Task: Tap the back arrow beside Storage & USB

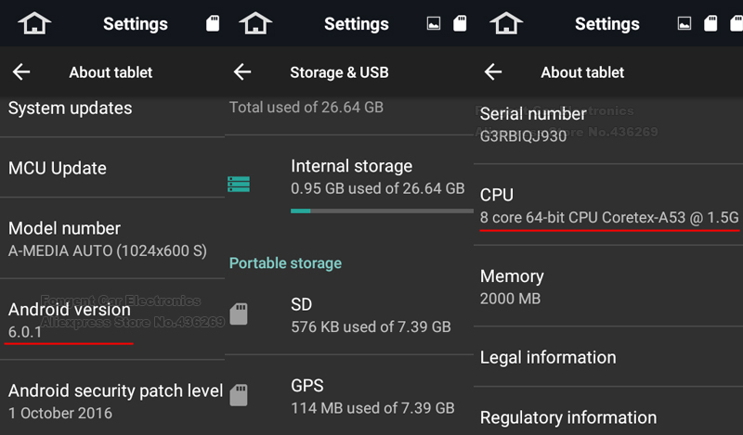Action: (x=243, y=72)
